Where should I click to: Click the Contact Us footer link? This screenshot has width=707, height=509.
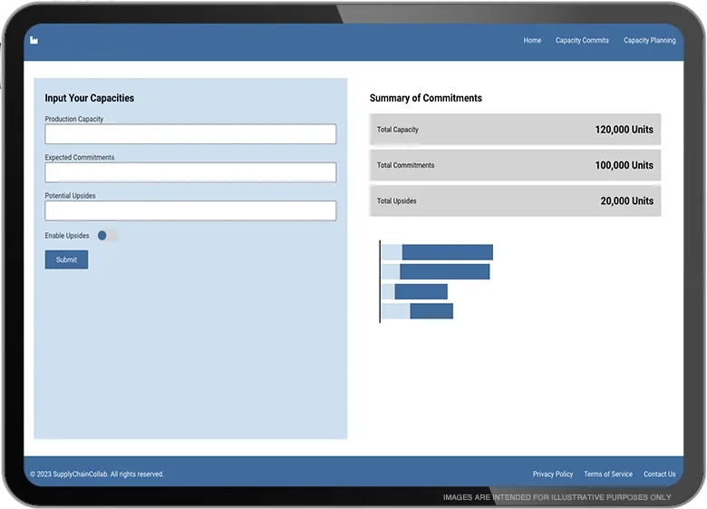click(x=659, y=474)
